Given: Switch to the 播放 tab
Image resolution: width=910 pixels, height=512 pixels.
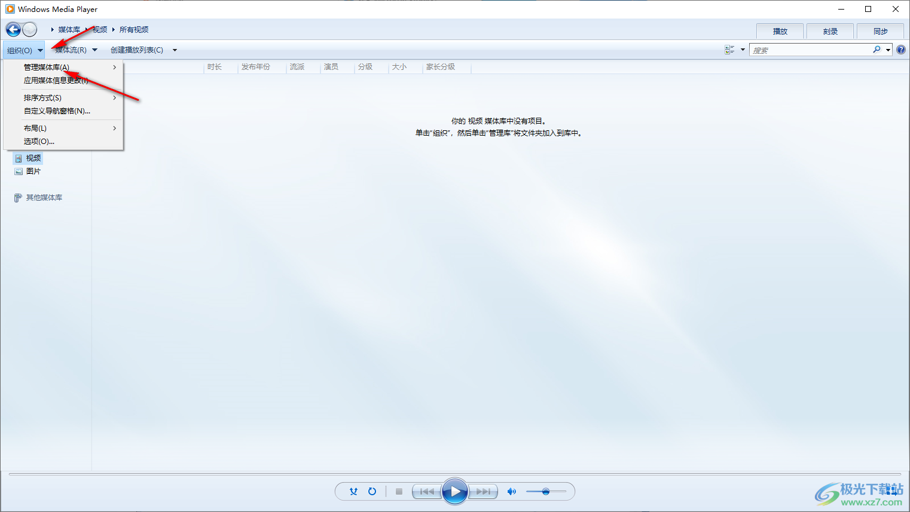Looking at the screenshot, I should pyautogui.click(x=780, y=31).
